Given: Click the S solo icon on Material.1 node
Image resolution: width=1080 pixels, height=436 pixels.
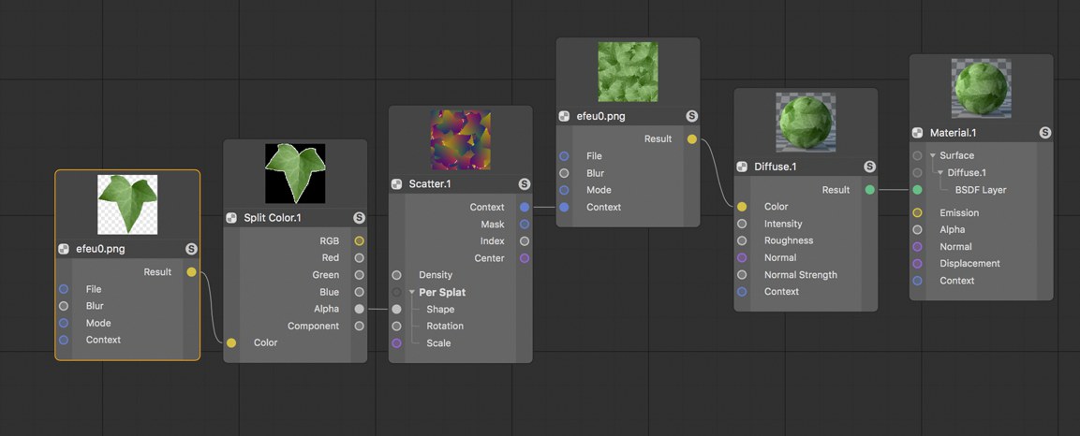Looking at the screenshot, I should pos(1044,133).
